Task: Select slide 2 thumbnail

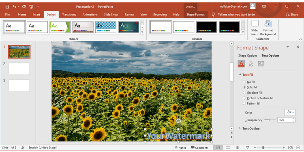Action: pyautogui.click(x=19, y=69)
